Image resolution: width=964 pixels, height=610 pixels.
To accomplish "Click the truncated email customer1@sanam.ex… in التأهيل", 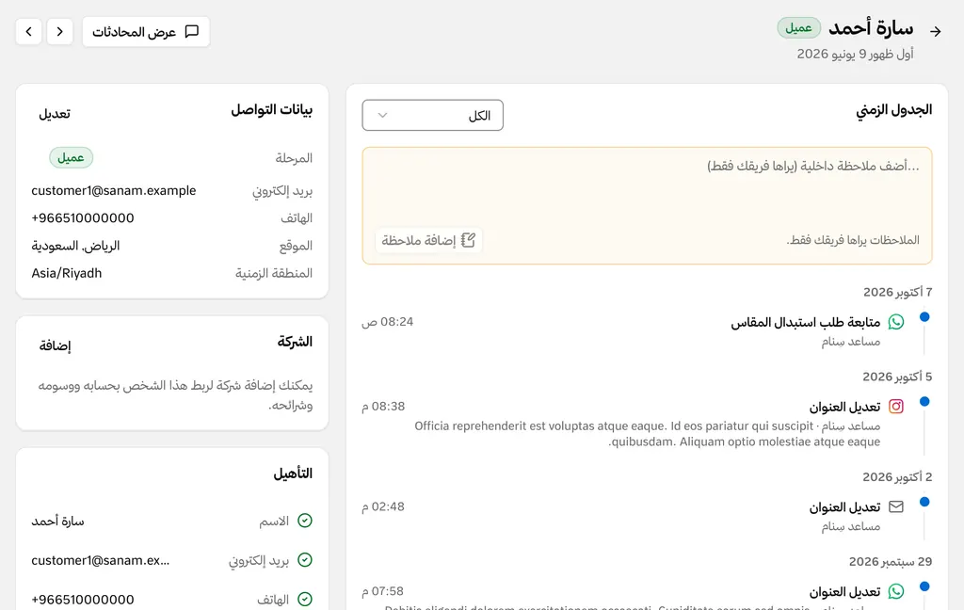I will click(100, 560).
